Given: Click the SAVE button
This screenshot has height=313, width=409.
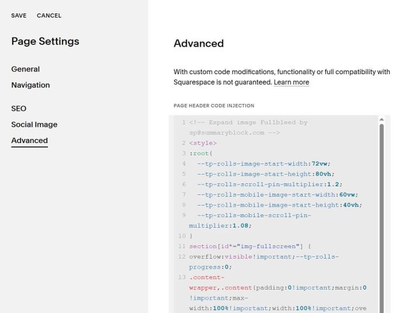Looking at the screenshot, I should [x=19, y=16].
